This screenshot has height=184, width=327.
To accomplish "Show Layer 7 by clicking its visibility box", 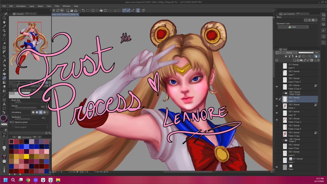I will click(x=277, y=73).
